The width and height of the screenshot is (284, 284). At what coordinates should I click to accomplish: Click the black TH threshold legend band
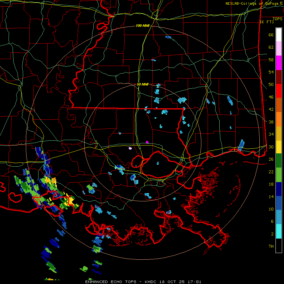[279, 246]
